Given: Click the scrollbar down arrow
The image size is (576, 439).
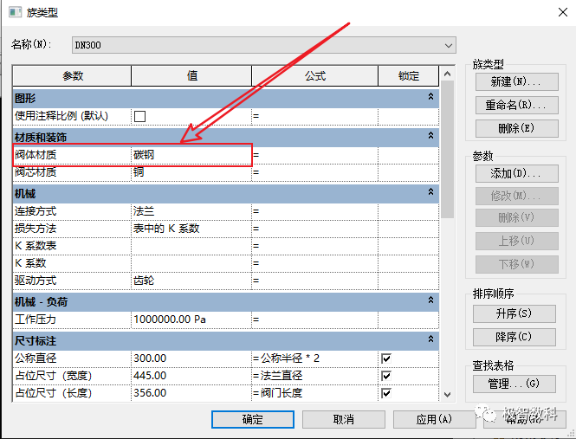Looking at the screenshot, I should [x=447, y=395].
